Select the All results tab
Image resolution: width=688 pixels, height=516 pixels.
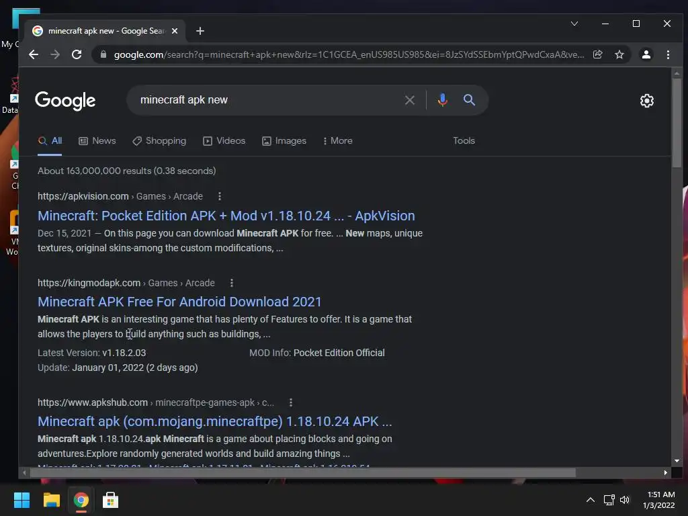50,141
